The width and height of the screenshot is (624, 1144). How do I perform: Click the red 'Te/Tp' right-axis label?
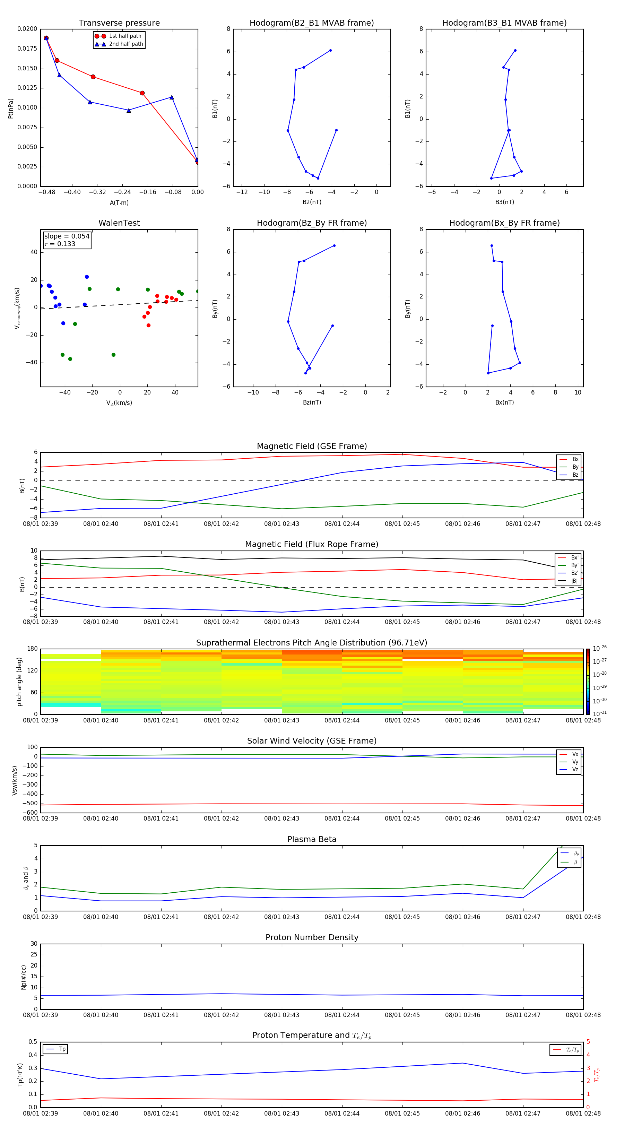tap(597, 1075)
